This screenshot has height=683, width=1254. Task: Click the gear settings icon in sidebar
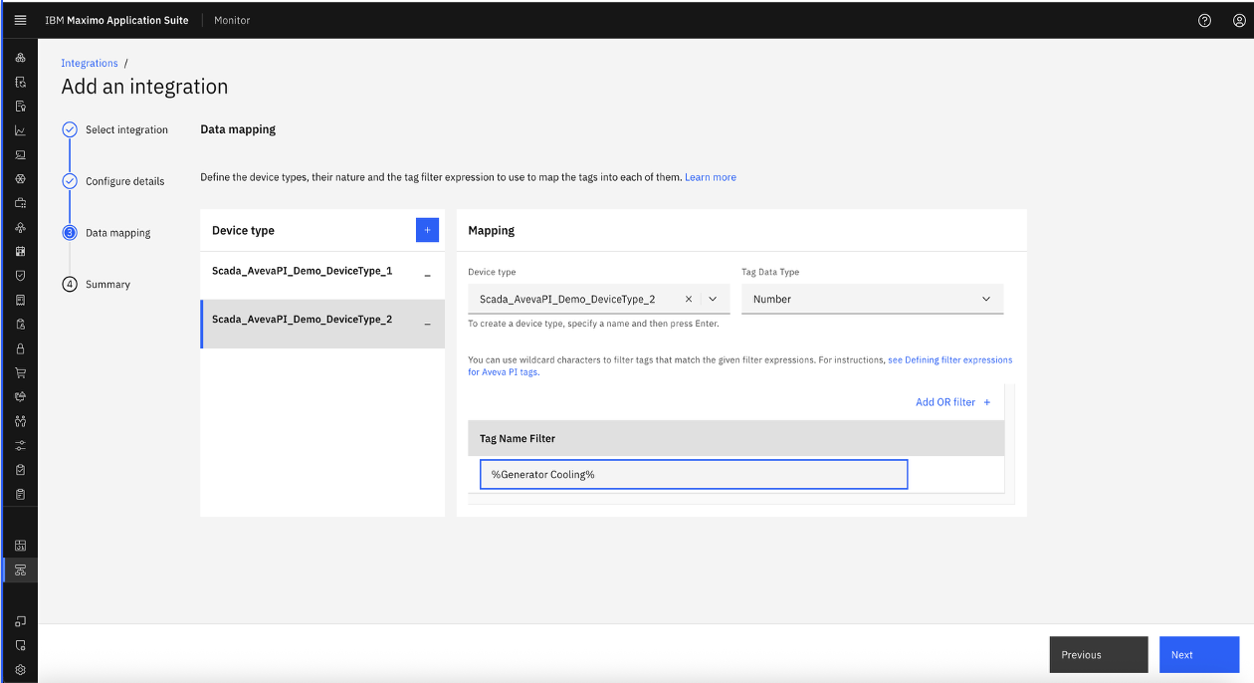pos(20,670)
